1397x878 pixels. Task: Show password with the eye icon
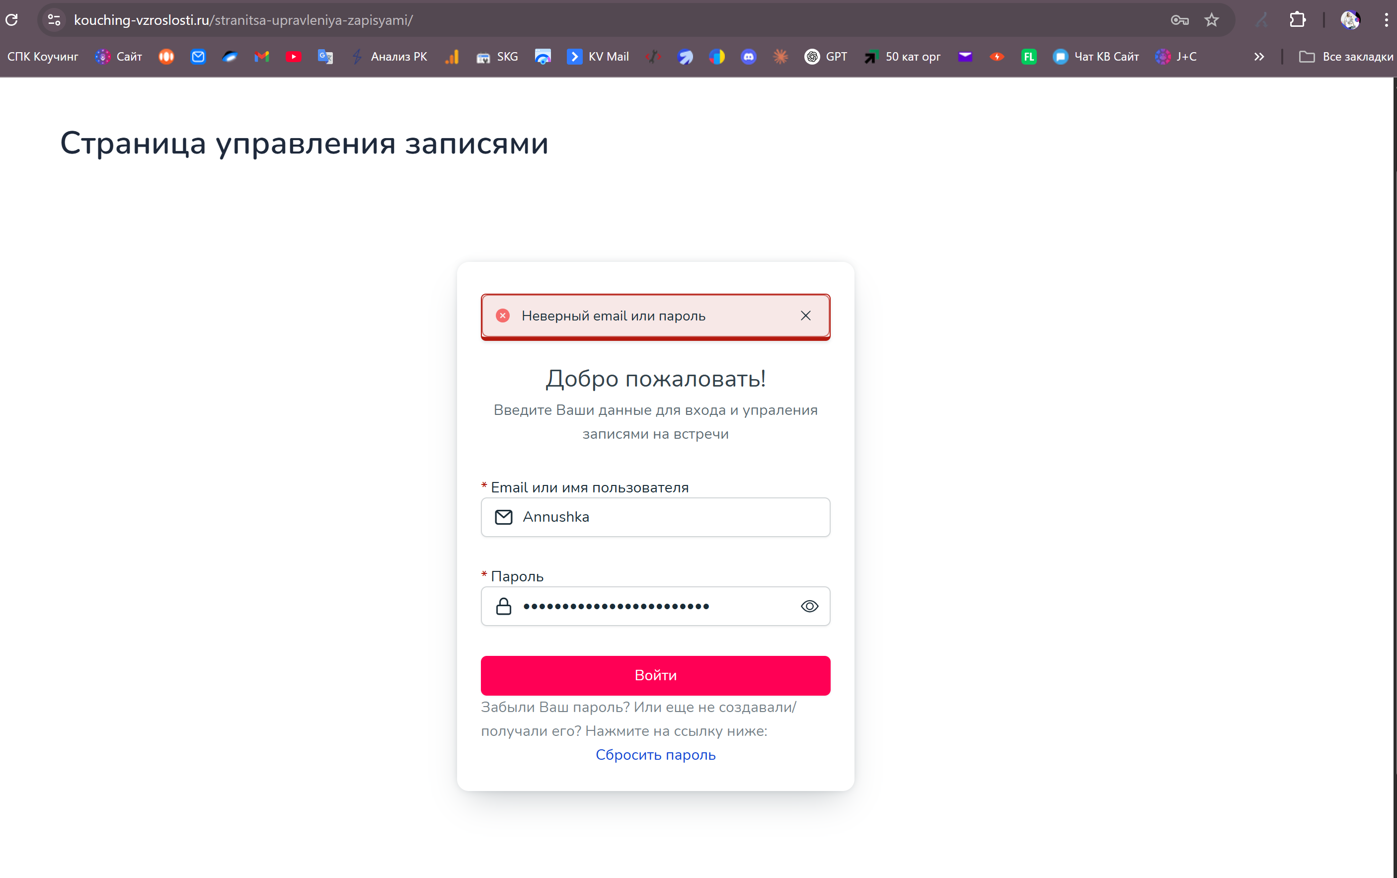809,606
